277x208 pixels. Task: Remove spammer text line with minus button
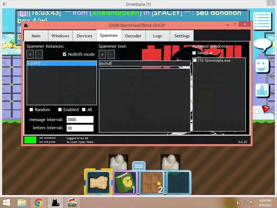[111, 54]
